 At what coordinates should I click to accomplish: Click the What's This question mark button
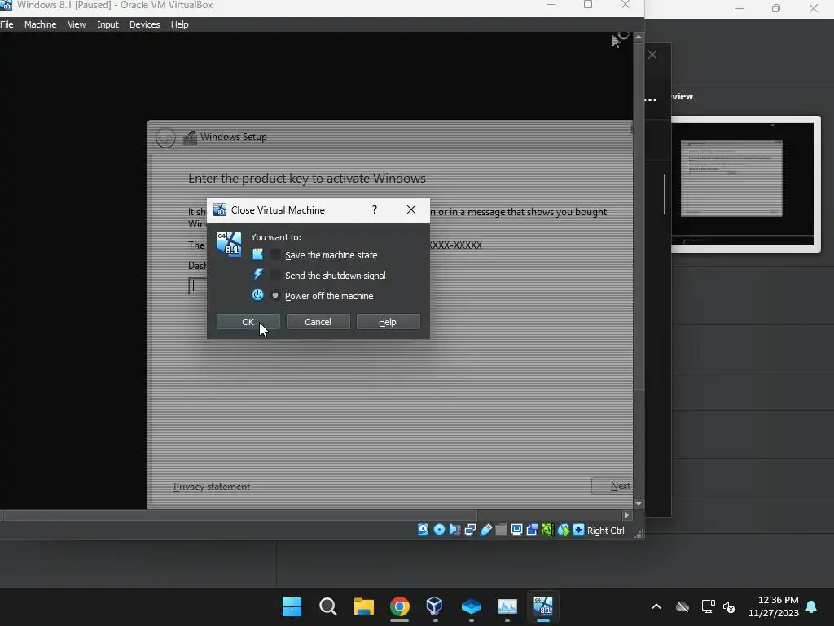375,209
